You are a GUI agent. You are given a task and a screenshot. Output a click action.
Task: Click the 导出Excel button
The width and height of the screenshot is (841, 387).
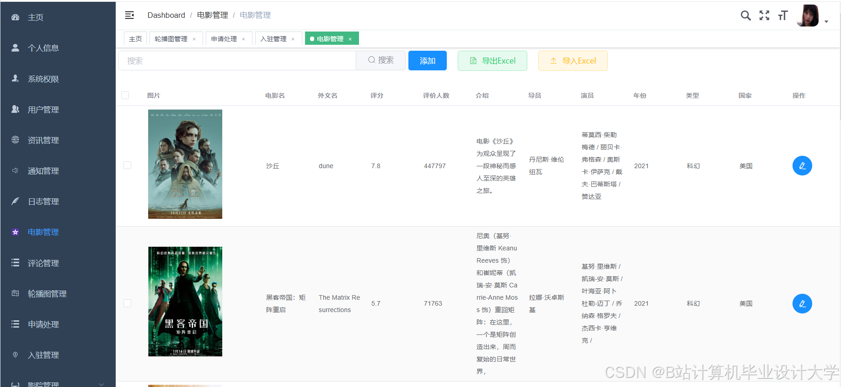pyautogui.click(x=493, y=61)
